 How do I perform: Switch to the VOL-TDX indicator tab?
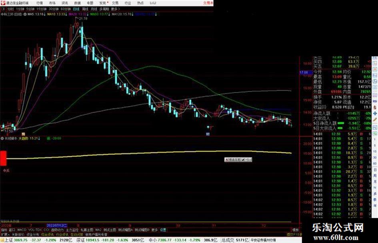[x=35, y=230]
